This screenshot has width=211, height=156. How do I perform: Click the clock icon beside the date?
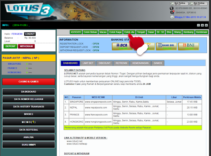point(172,17)
